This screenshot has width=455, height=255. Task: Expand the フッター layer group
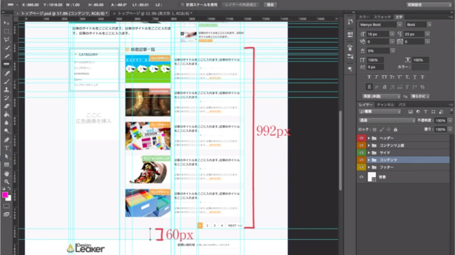369,167
